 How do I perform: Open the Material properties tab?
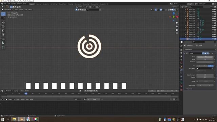(x=181, y=86)
